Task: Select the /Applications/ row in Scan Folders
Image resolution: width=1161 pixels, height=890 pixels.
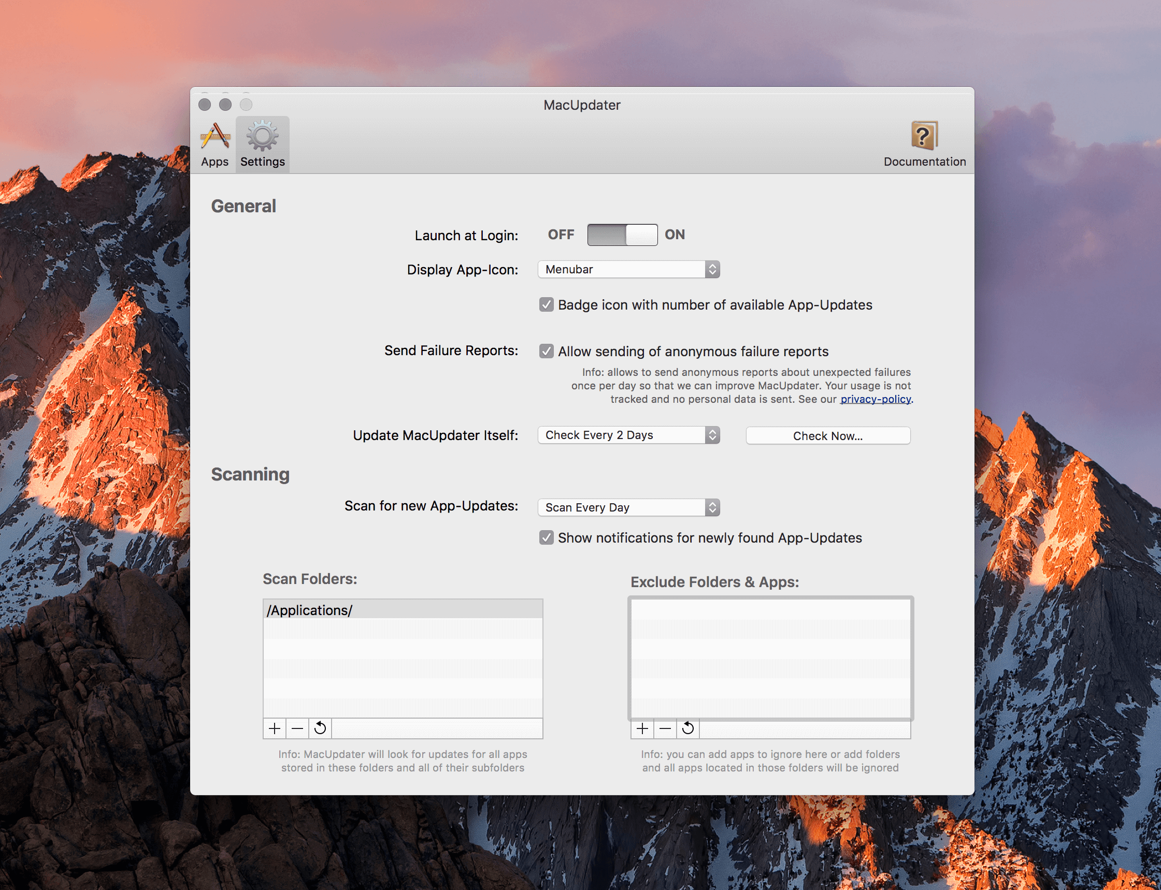Action: 403,610
